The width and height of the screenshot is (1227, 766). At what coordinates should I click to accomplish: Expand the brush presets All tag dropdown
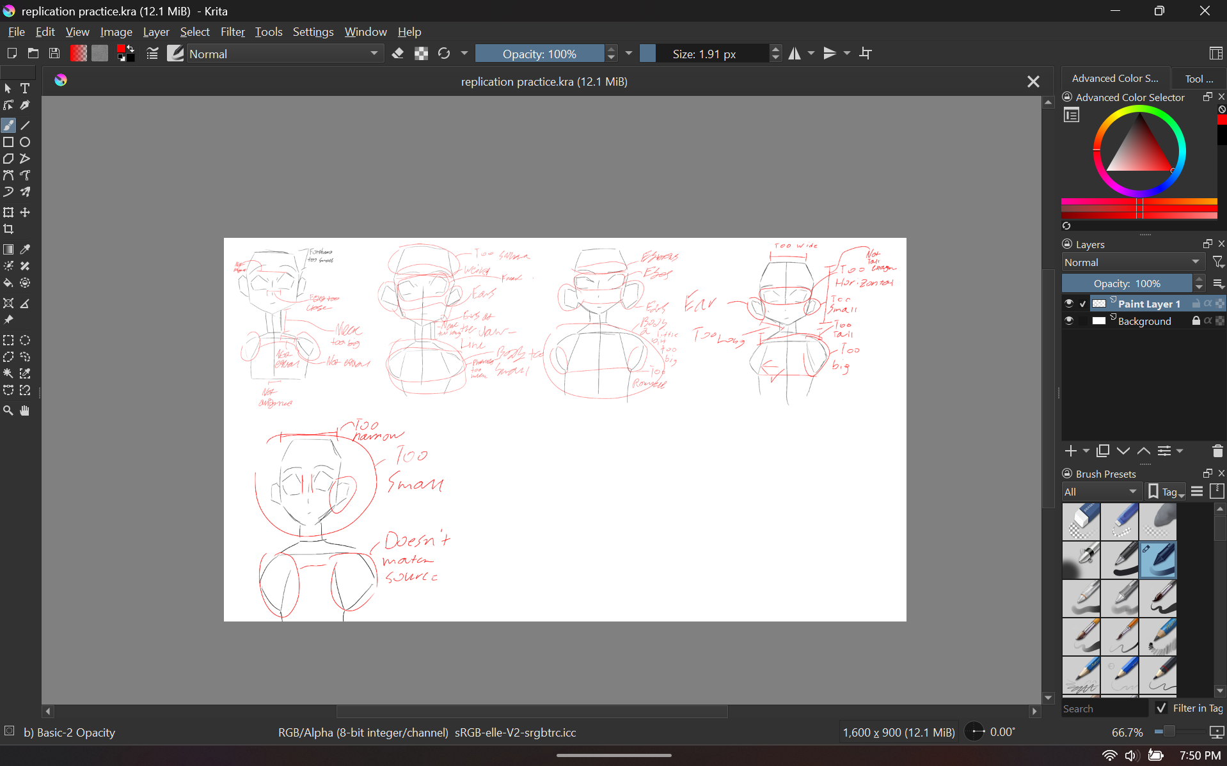tap(1100, 492)
